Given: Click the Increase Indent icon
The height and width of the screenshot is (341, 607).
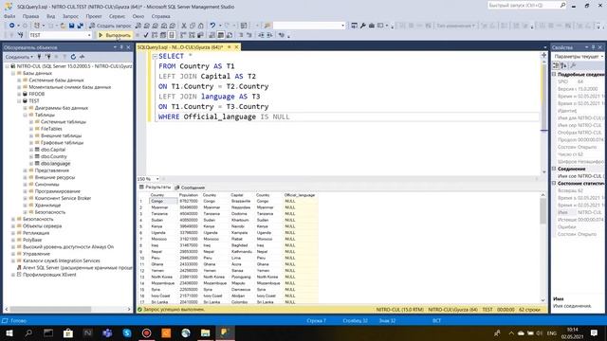Looking at the screenshot, I should (269, 35).
